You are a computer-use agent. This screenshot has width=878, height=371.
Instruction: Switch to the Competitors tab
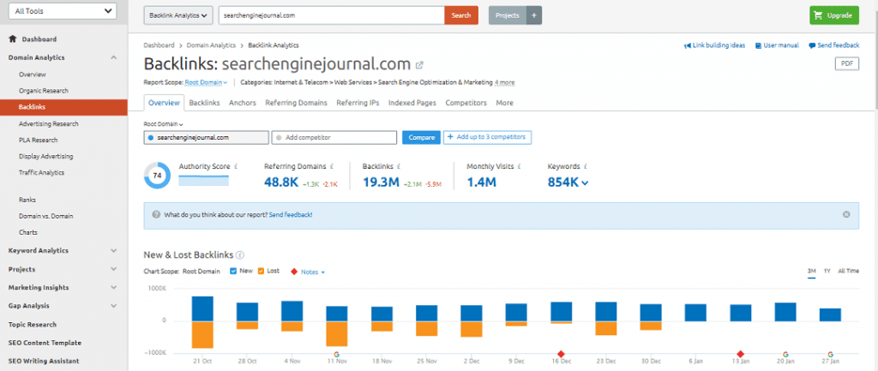(466, 103)
